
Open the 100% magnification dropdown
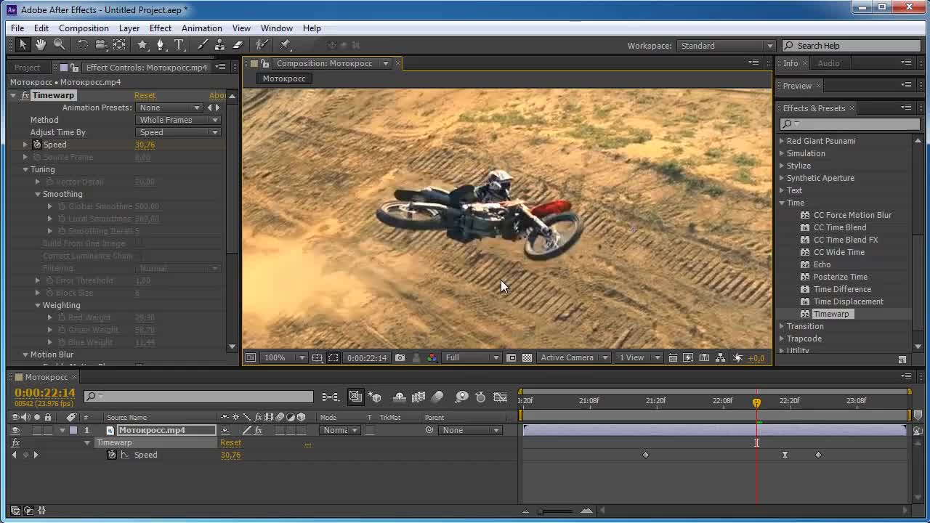click(284, 357)
